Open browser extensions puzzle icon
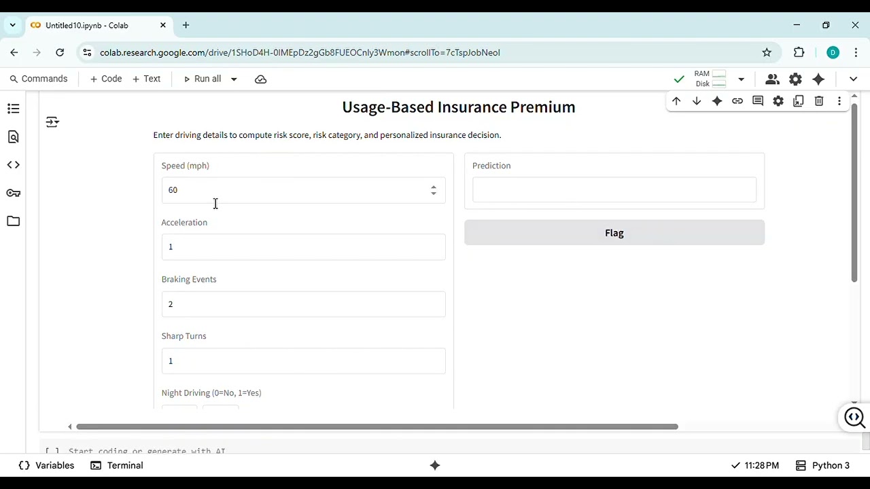Image resolution: width=870 pixels, height=489 pixels. (799, 52)
